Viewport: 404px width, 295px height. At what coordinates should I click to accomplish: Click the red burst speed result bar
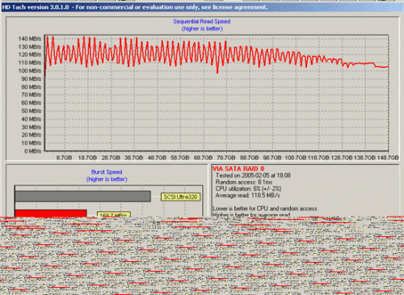[x=51, y=213]
